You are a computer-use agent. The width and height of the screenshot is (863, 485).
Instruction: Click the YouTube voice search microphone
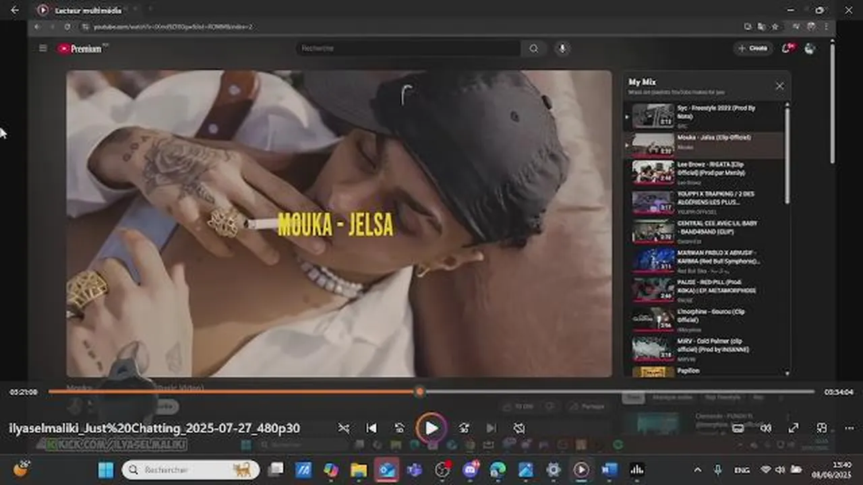pyautogui.click(x=561, y=48)
